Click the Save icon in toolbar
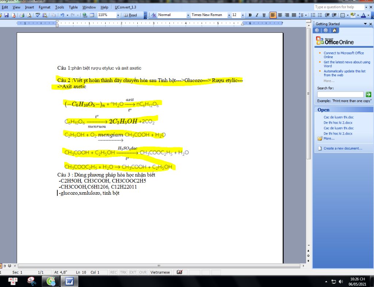The image size is (374, 287). tap(7, 15)
